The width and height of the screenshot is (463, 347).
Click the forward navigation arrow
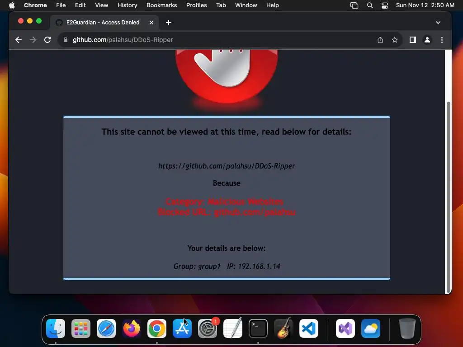pos(33,40)
